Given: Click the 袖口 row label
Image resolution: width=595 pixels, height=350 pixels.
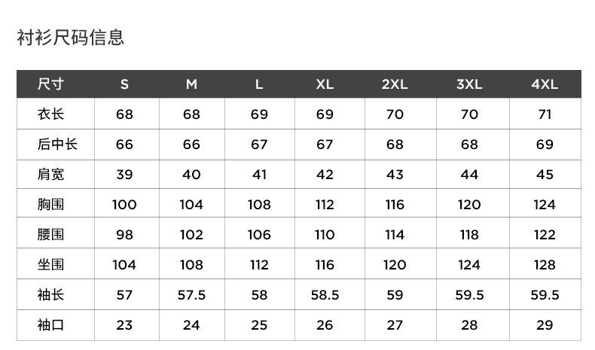Looking at the screenshot, I should coord(51,325).
